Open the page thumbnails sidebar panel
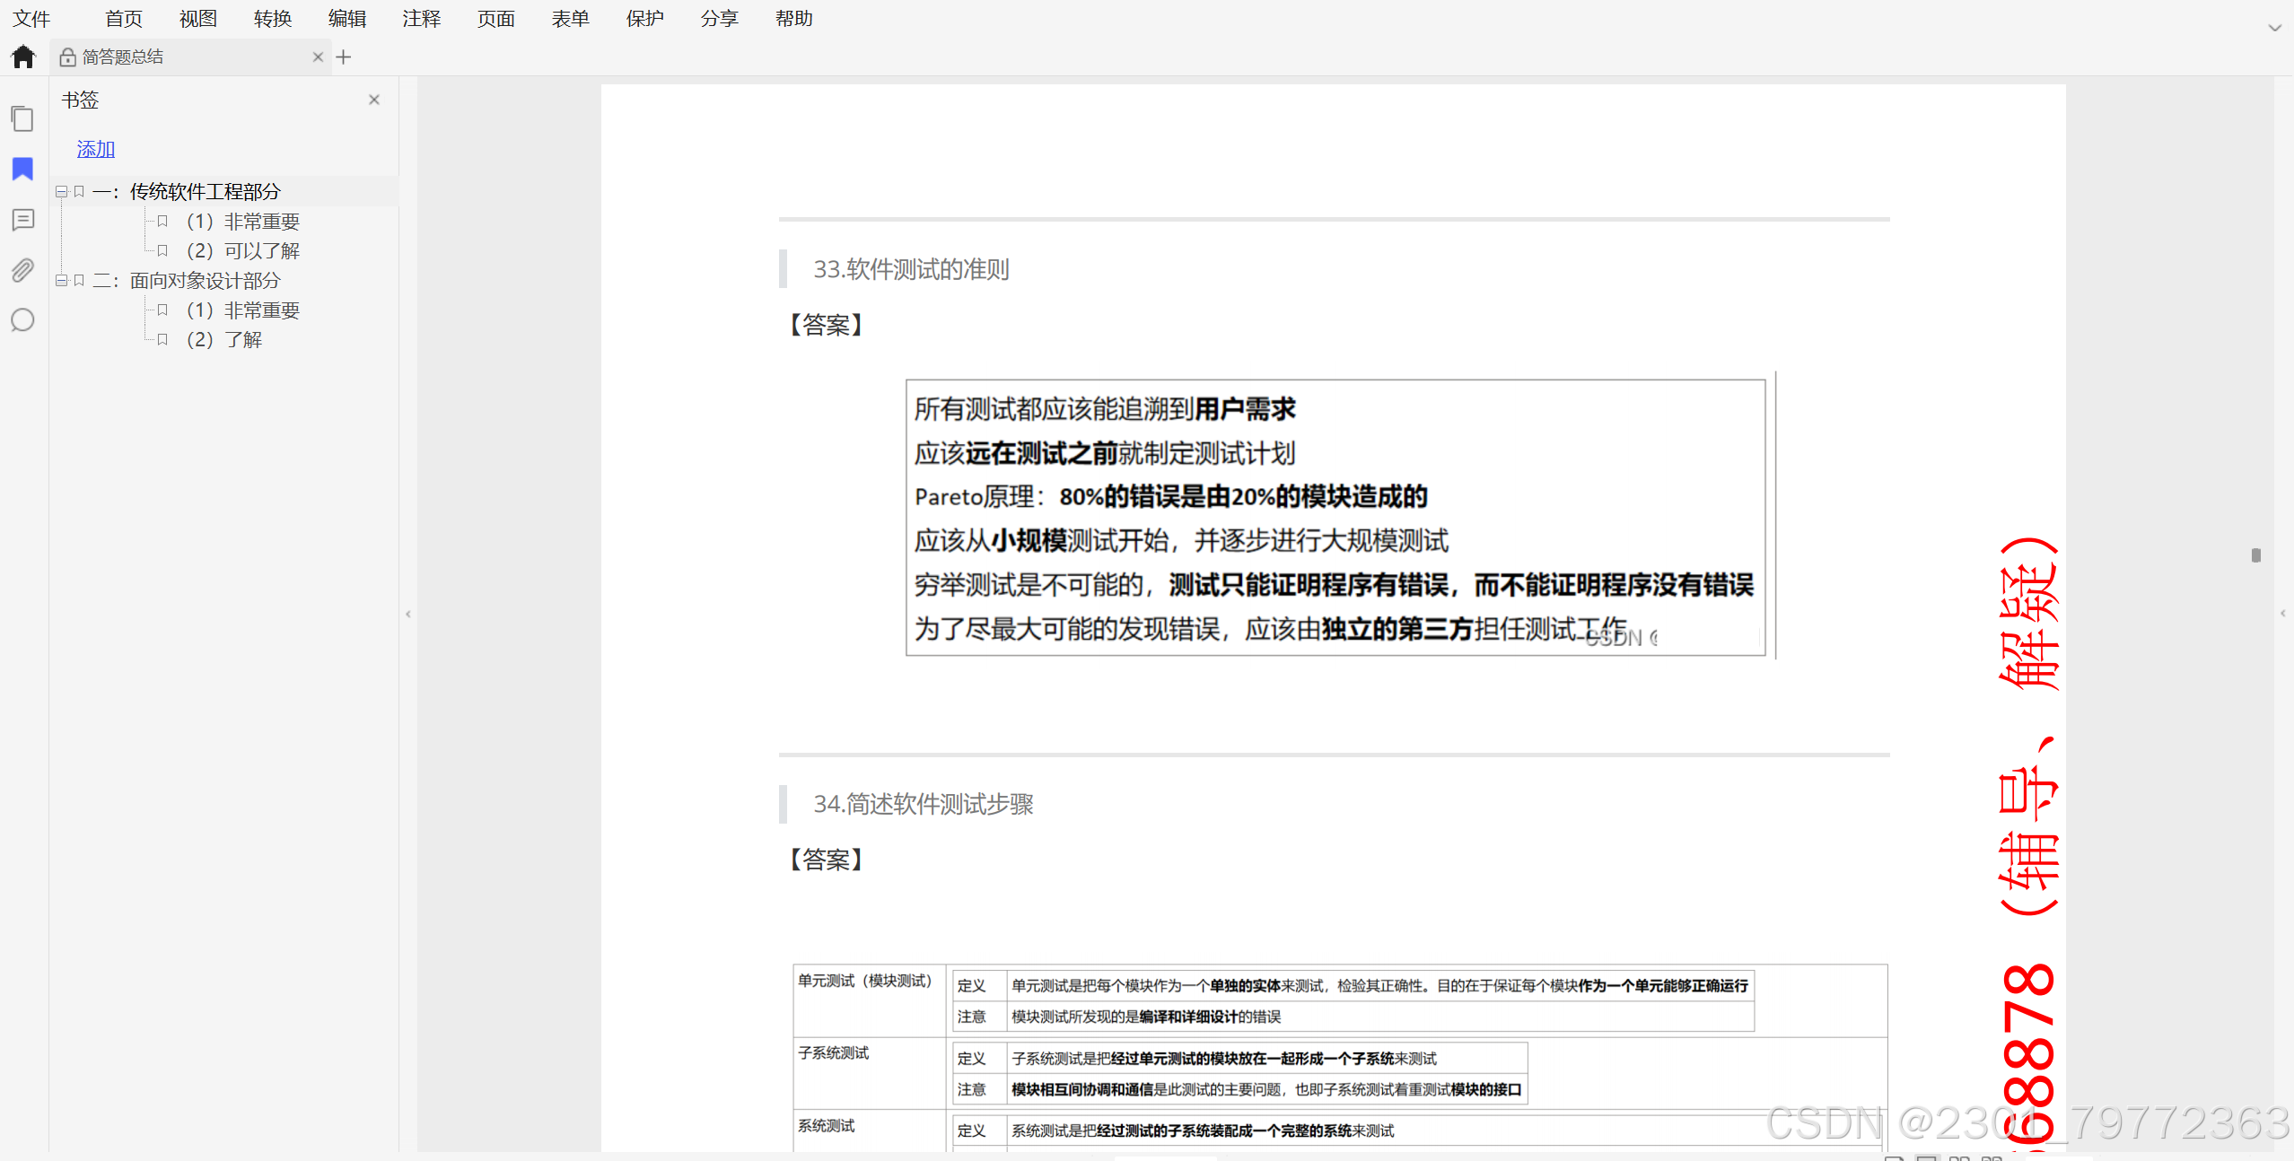2294x1161 pixels. click(x=22, y=118)
